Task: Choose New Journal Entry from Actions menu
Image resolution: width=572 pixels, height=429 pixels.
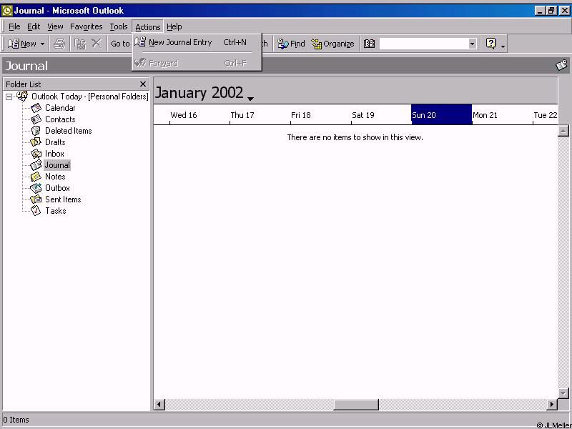Action: tap(196, 42)
